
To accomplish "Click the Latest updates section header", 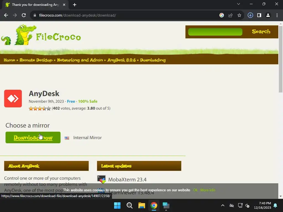I will click(x=139, y=166).
